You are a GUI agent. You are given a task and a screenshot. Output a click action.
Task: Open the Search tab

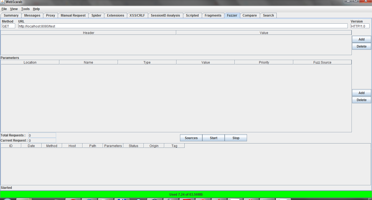tap(269, 15)
